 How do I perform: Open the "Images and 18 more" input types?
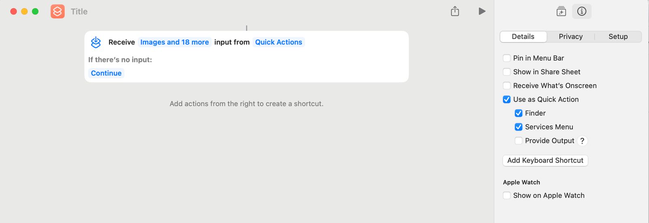[x=174, y=42]
